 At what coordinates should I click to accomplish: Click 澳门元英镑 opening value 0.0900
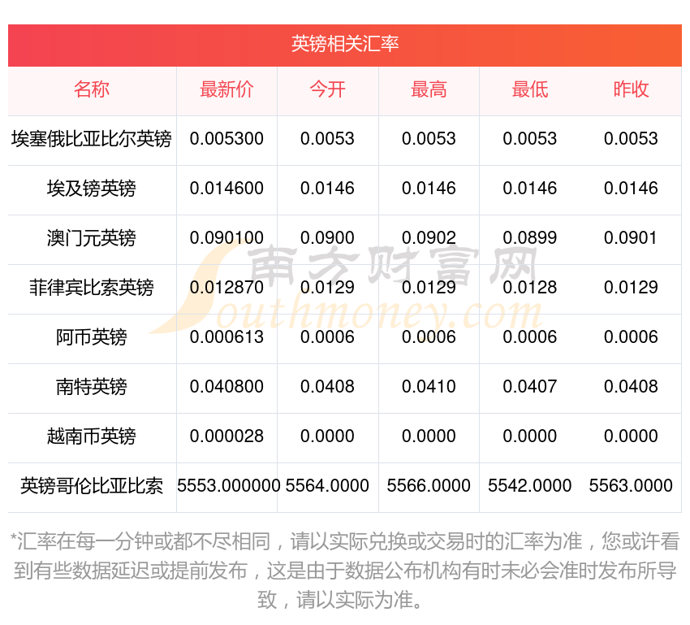[327, 238]
